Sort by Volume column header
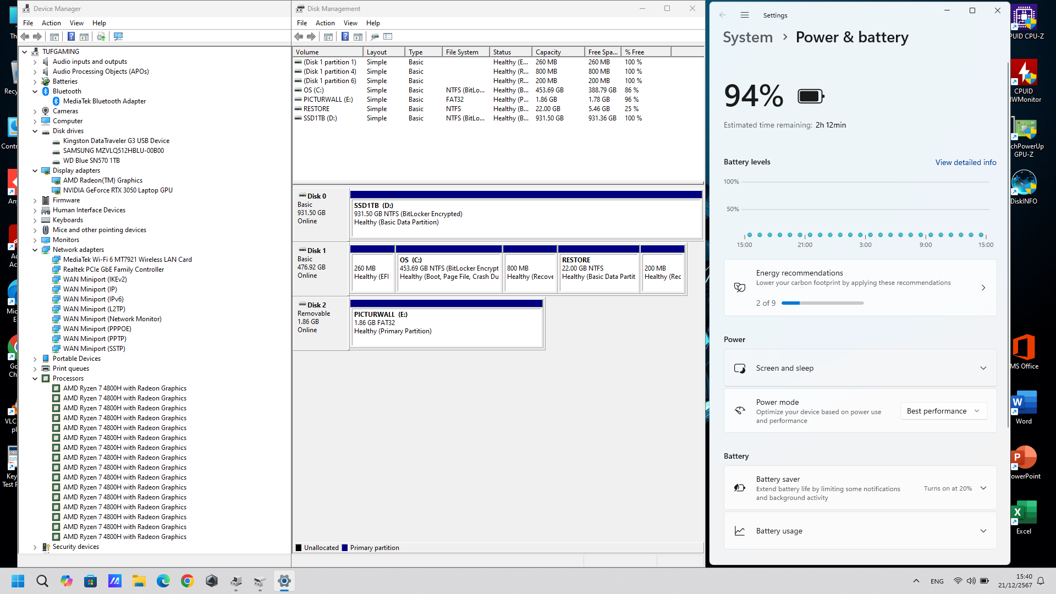Screen dimensions: 1056x594 [328, 52]
